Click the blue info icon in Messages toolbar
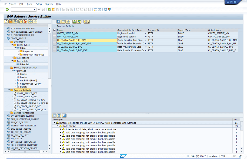 coord(64,115)
